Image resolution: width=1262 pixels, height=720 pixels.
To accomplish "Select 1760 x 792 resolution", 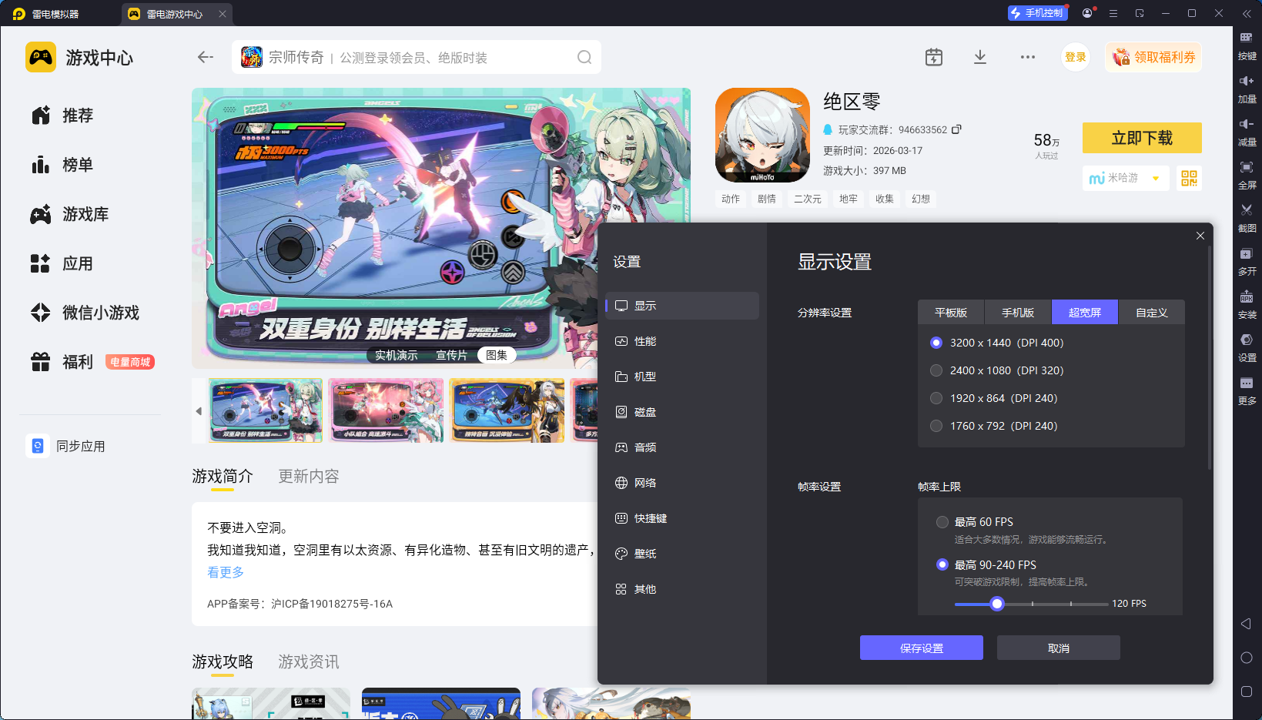I will point(936,426).
